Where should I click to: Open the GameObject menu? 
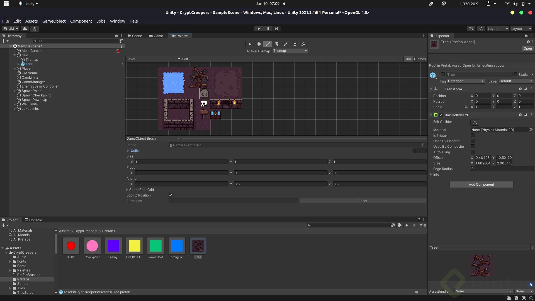tap(54, 21)
